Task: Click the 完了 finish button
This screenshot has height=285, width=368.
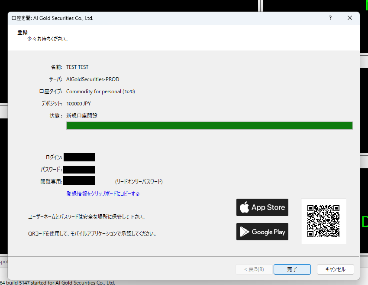Action: tap(292, 269)
